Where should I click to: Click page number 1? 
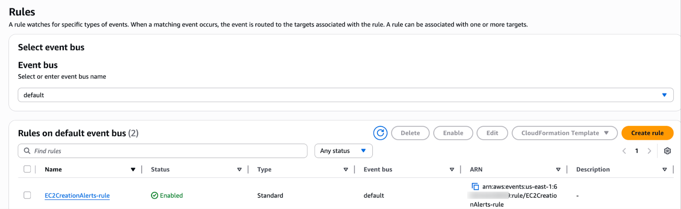[x=637, y=151]
